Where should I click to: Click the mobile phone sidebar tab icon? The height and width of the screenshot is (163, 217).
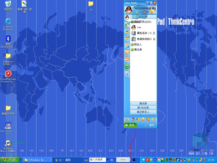127,32
